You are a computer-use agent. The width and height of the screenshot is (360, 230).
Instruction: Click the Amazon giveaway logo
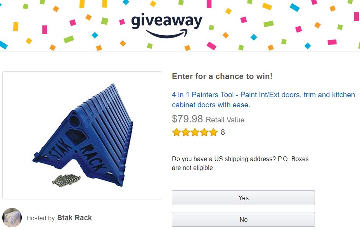166,23
